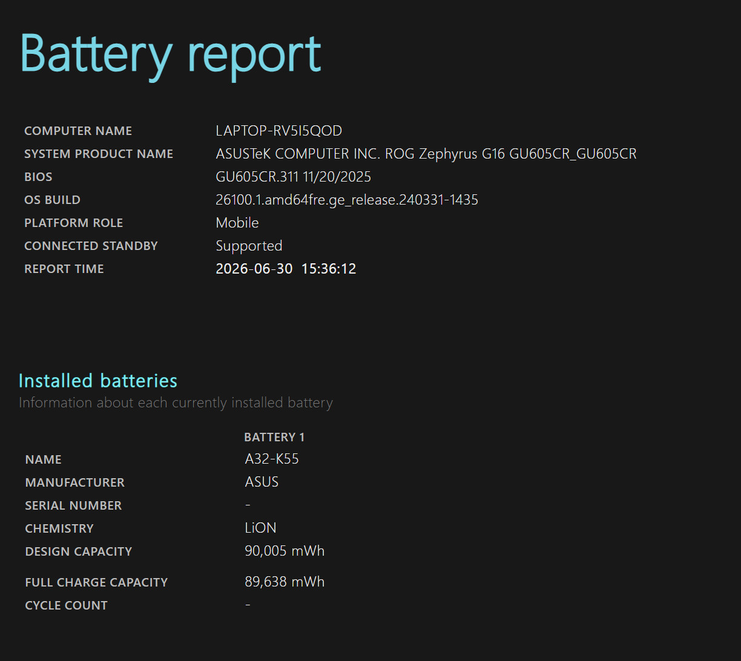Select the BATTERY 1 column header
The width and height of the screenshot is (741, 661).
pyautogui.click(x=274, y=437)
